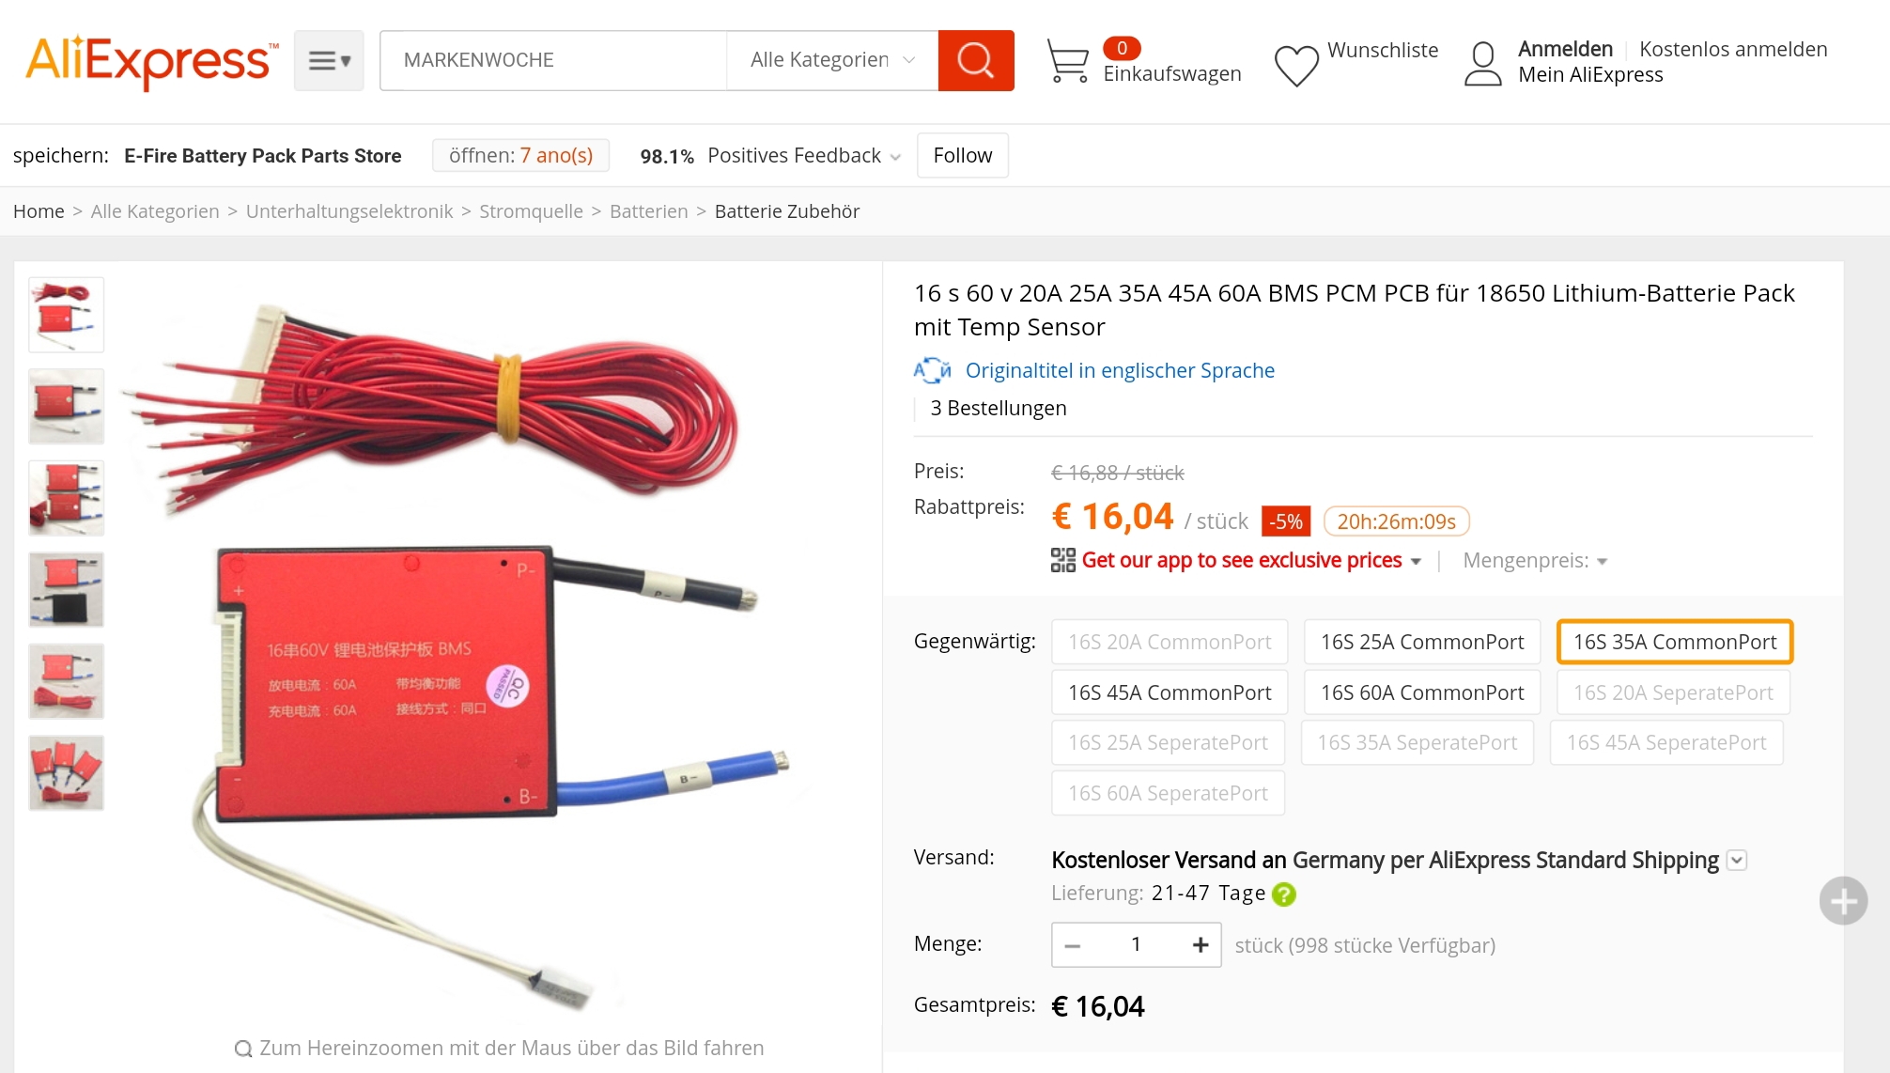Click the green delivery help question mark
The width and height of the screenshot is (1890, 1073).
(1283, 894)
